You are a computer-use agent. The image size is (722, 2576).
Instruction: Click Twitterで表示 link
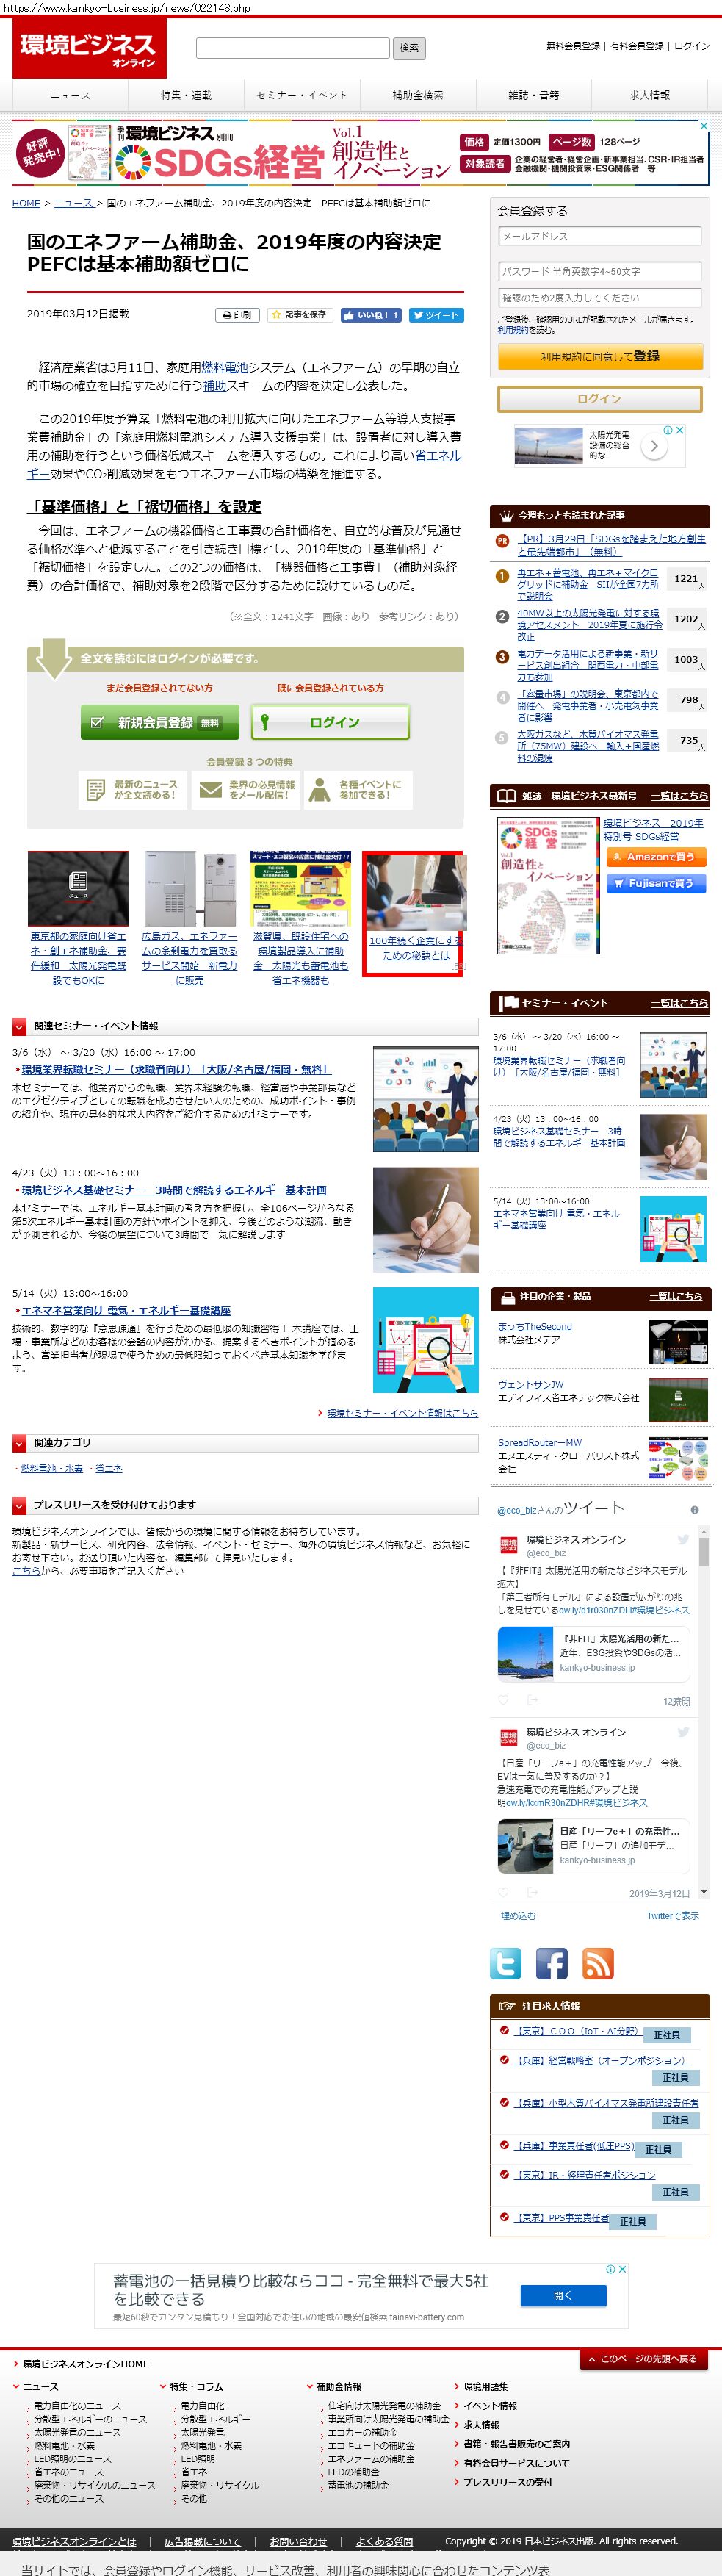tap(672, 1915)
